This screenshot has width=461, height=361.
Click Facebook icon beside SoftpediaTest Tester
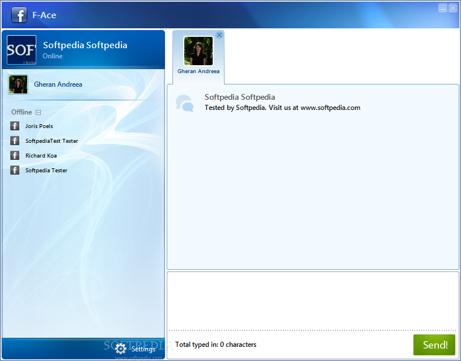click(x=15, y=141)
